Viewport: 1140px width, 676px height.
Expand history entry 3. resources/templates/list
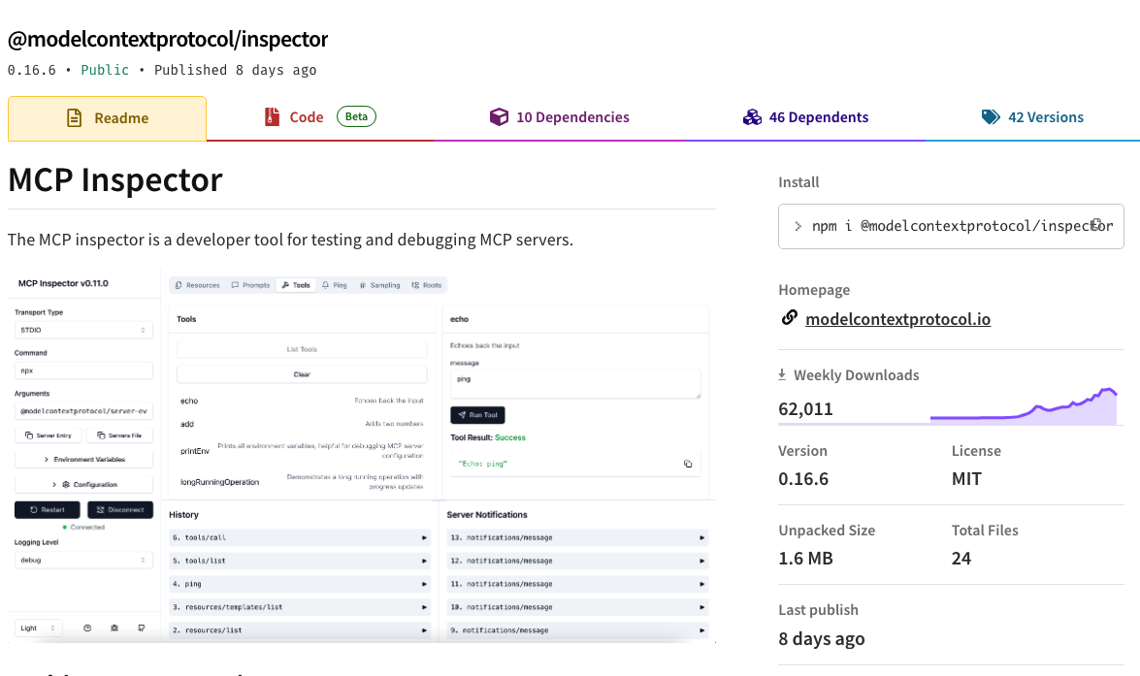(x=300, y=607)
